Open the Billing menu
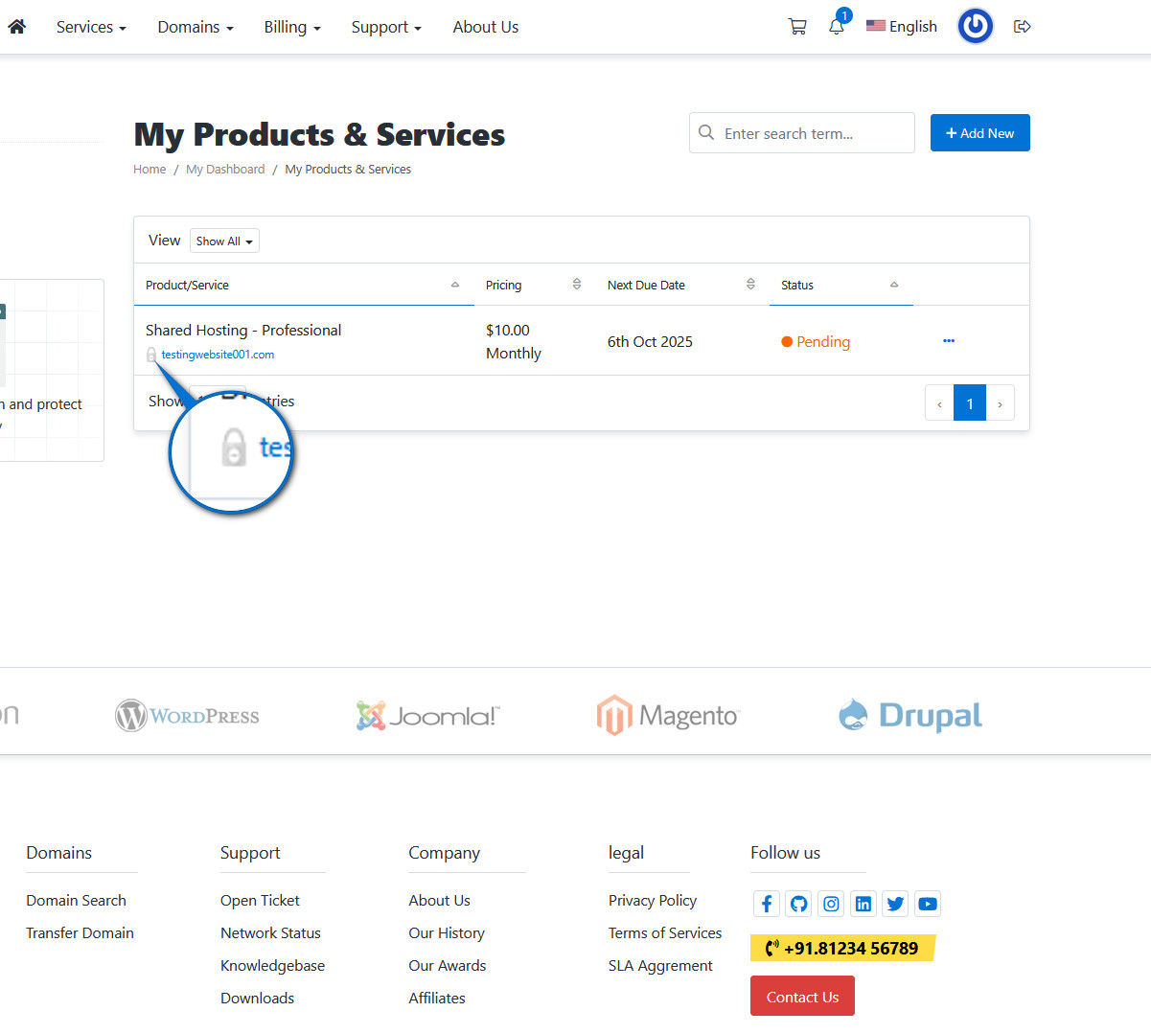This screenshot has width=1151, height=1034. [x=292, y=27]
